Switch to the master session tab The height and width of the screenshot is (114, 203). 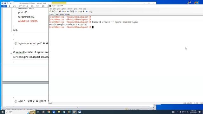[52, 14]
